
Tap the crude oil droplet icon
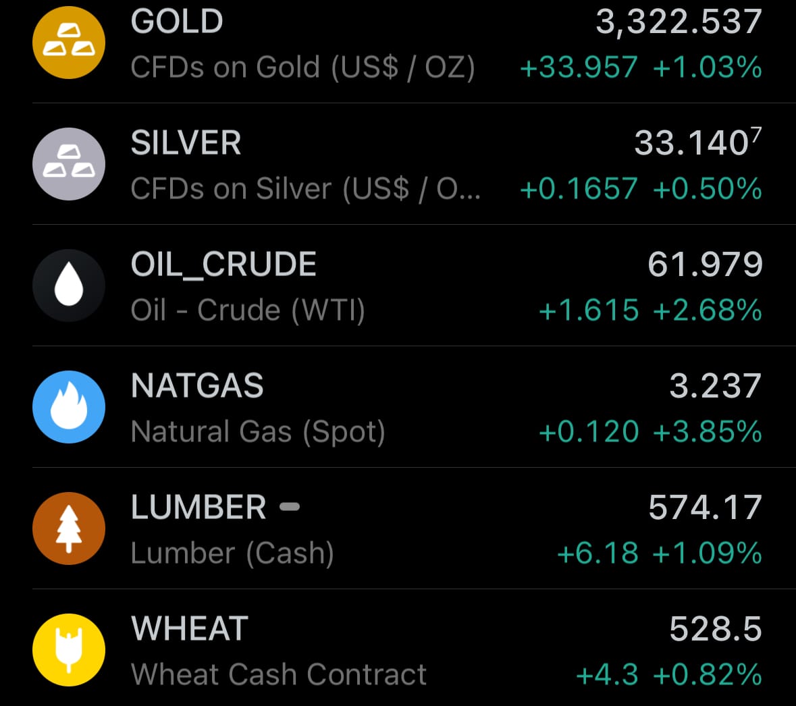69,286
